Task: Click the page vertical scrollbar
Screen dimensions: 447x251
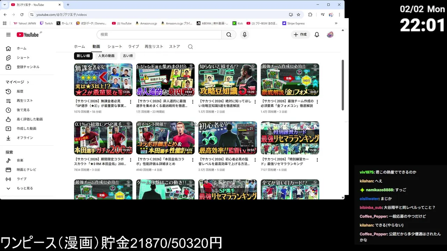Action: click(x=343, y=85)
